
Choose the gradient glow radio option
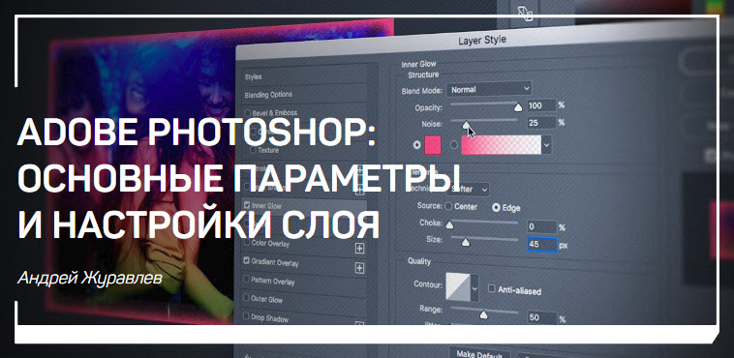(453, 145)
